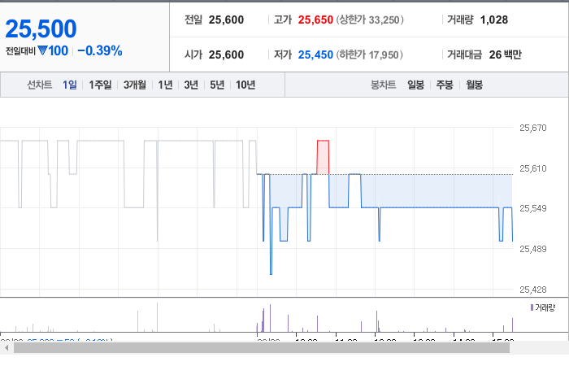Click the 하한가 17,950 text

(369, 54)
